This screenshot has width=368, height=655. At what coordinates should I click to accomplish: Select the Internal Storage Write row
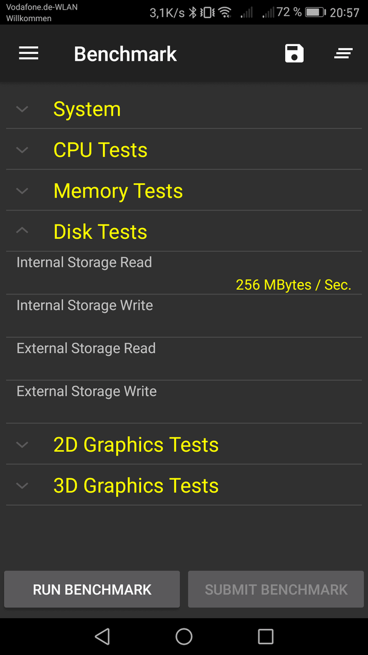click(184, 316)
